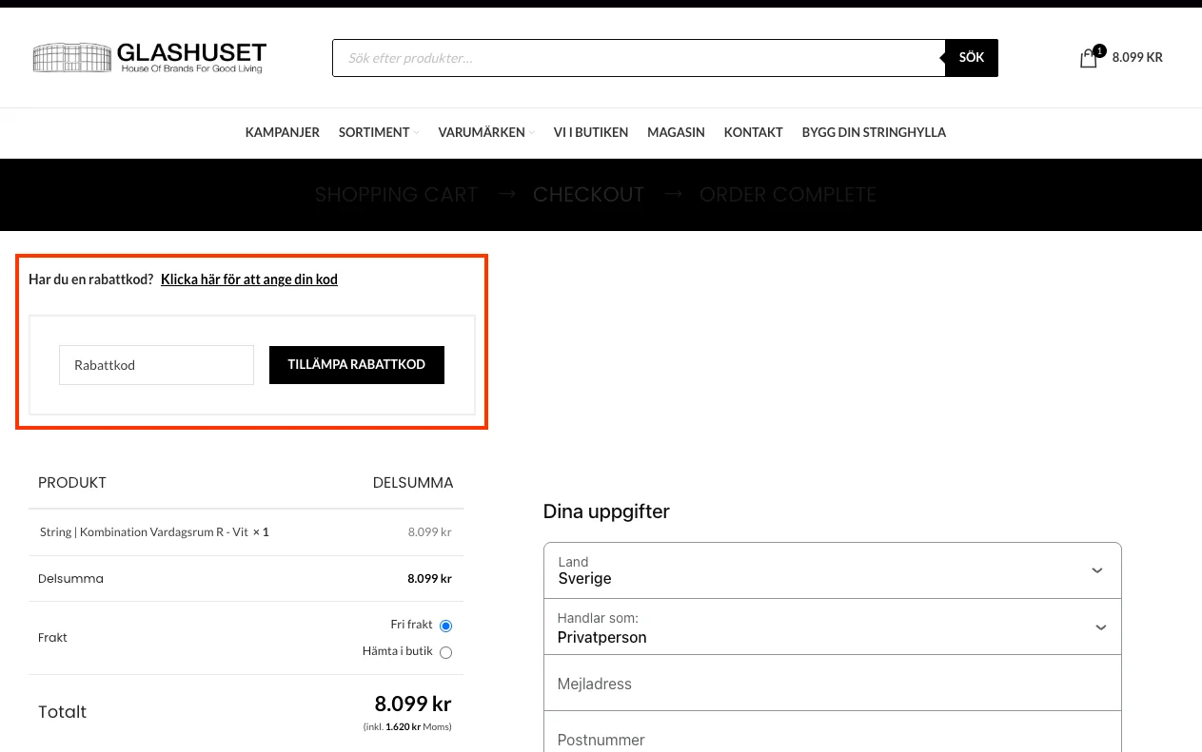
Task: Open the shopping bag cart icon
Action: coord(1089,58)
